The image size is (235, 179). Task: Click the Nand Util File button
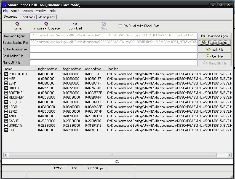[215, 63]
